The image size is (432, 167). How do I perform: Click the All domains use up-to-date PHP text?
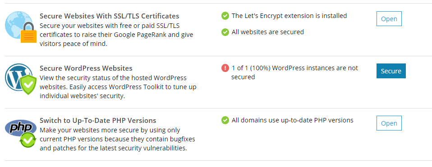[x=292, y=120]
